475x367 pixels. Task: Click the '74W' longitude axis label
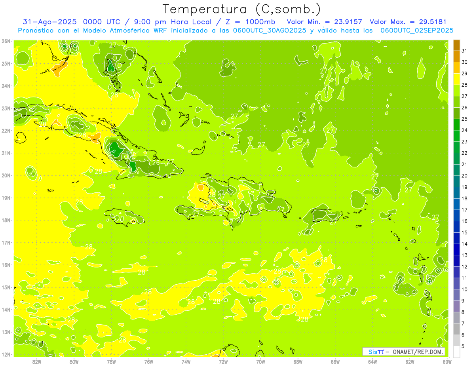click(x=186, y=361)
